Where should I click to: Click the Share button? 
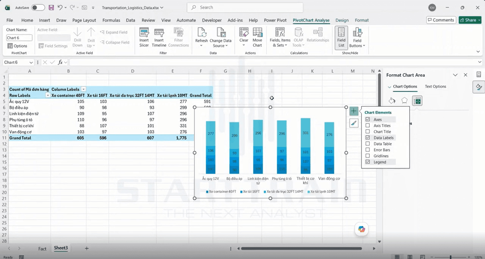[x=470, y=20]
